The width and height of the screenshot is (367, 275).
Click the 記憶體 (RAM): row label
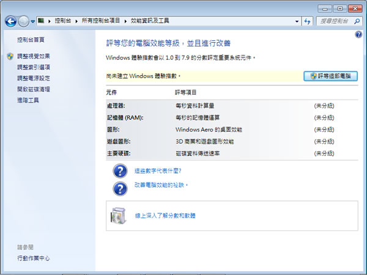coord(125,117)
